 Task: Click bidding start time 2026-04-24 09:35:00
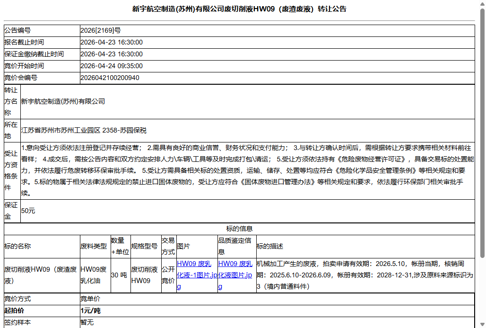(x=112, y=66)
